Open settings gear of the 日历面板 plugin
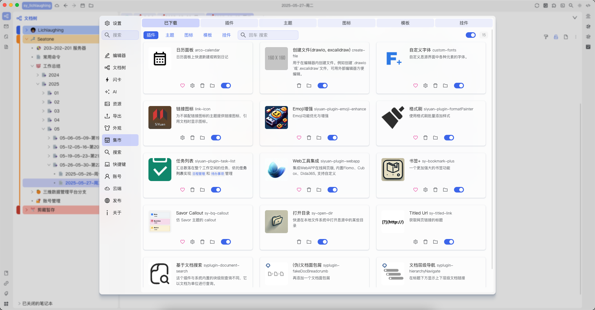The width and height of the screenshot is (595, 310). [192, 86]
